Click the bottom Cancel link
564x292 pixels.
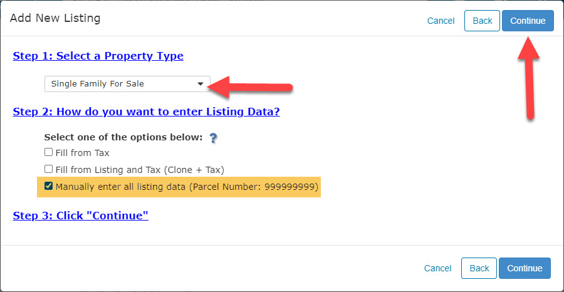tap(438, 268)
